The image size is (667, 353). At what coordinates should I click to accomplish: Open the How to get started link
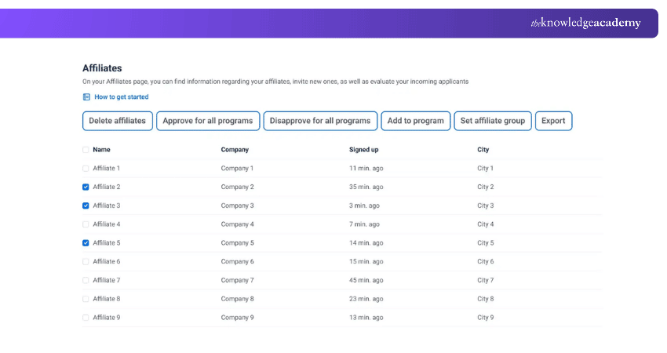(x=121, y=97)
